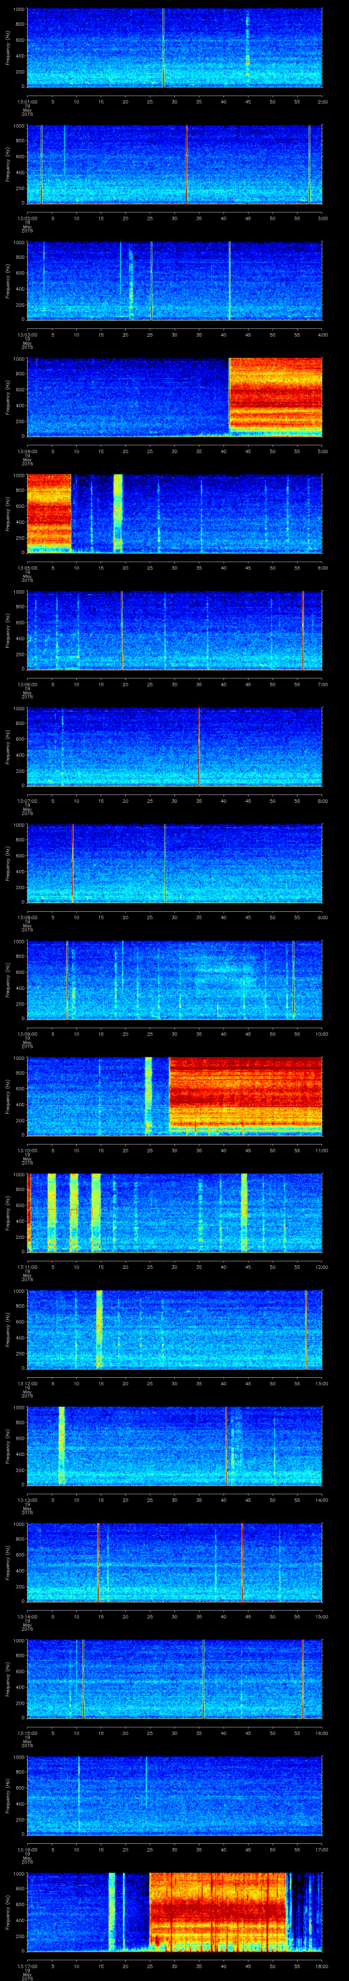Viewport: 349px width, 1981px height.
Task: Click the 13:03:00 start time label
Action: (x=28, y=335)
